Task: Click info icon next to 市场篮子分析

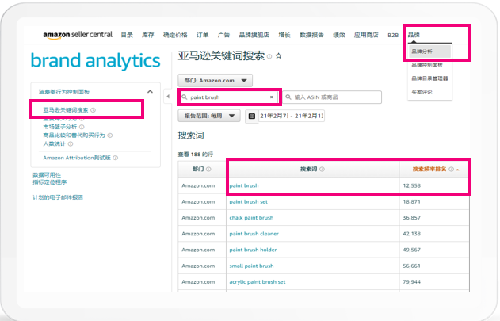Action: 82,127
